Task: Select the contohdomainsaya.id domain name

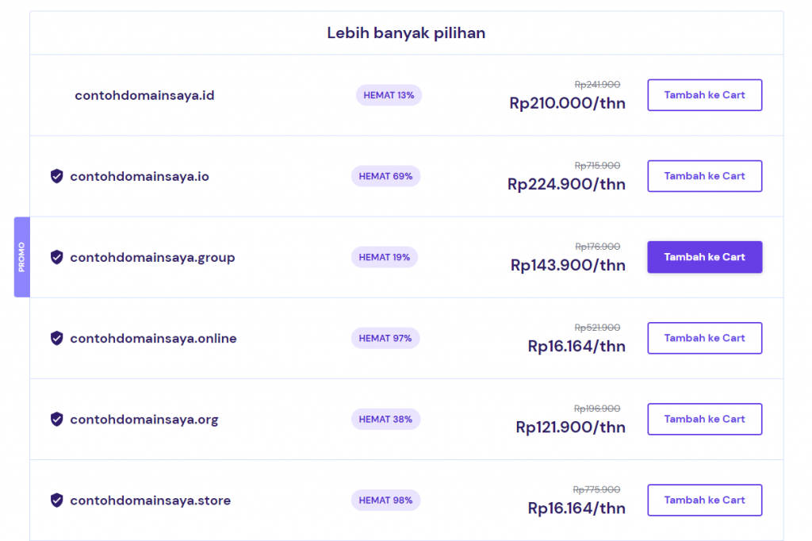Action: point(144,95)
